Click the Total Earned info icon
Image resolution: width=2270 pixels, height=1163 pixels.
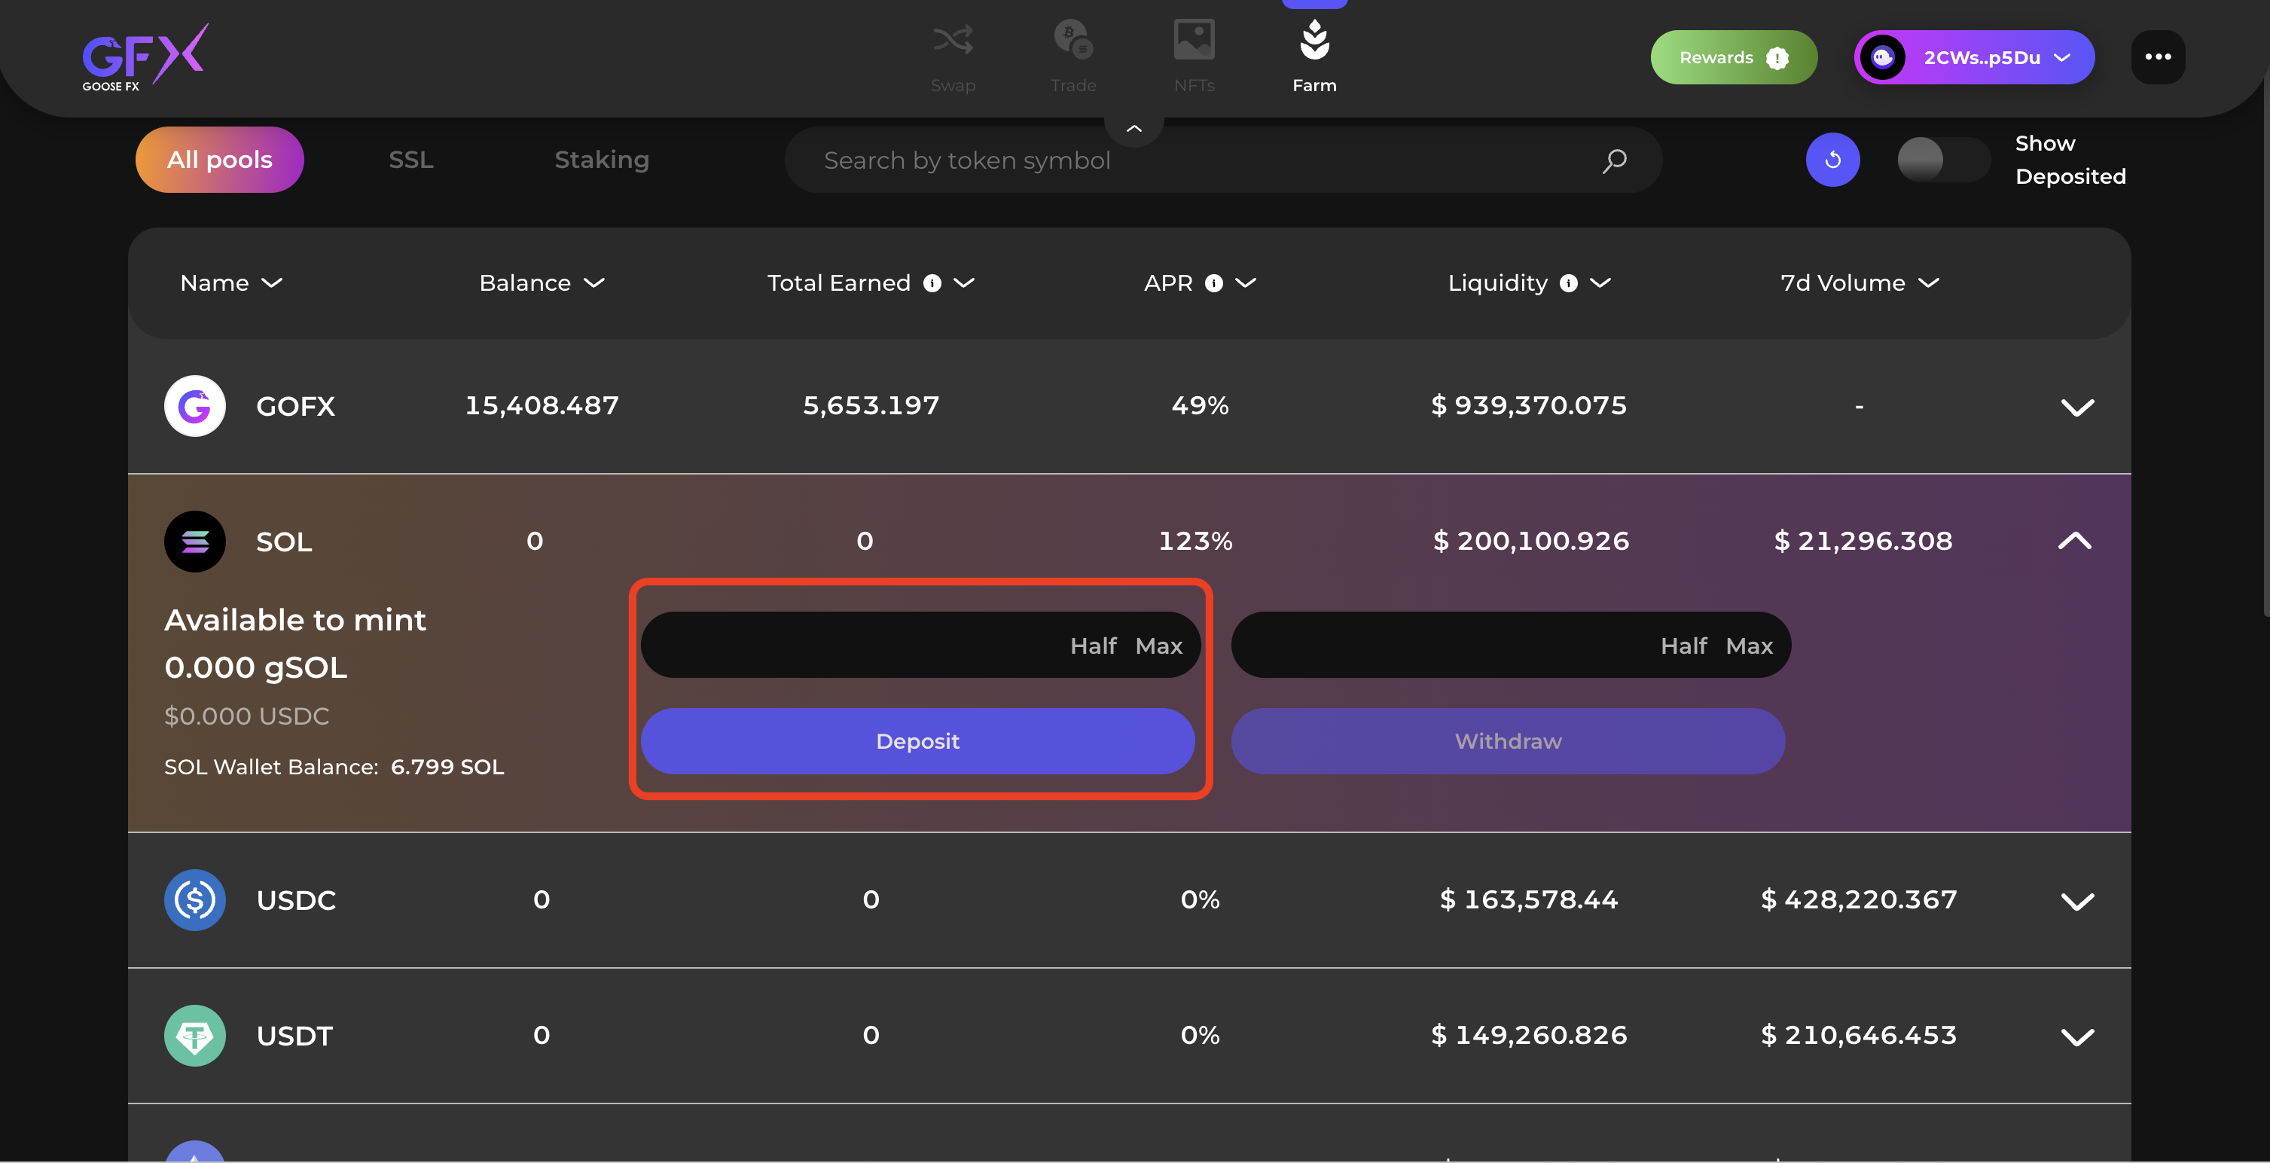tap(932, 282)
